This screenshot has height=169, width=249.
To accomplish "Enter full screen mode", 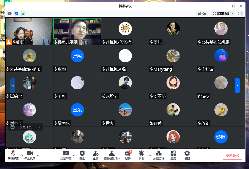I will (x=240, y=14).
